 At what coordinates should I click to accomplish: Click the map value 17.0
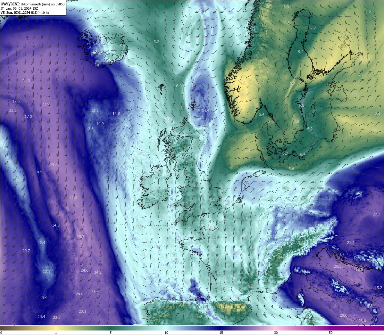click(x=28, y=116)
